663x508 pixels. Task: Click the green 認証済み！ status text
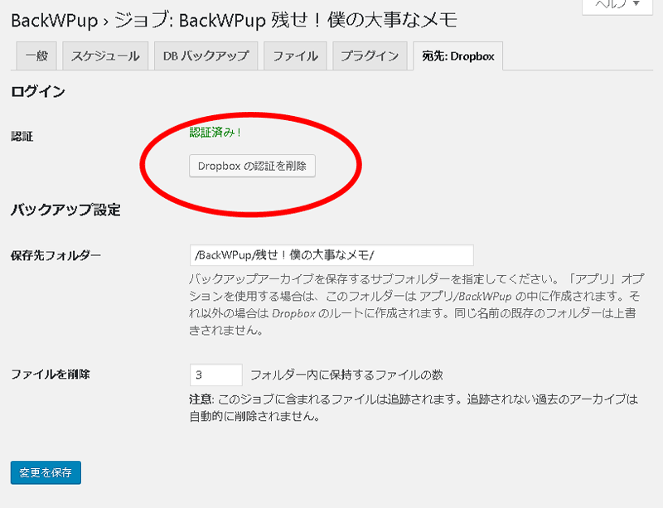(x=215, y=133)
